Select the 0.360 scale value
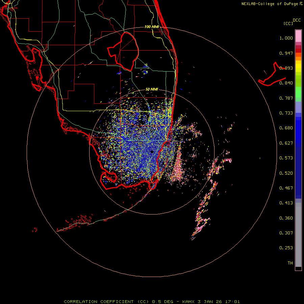 pos(286,218)
